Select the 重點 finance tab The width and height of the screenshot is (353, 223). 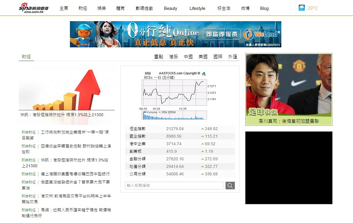(158, 57)
